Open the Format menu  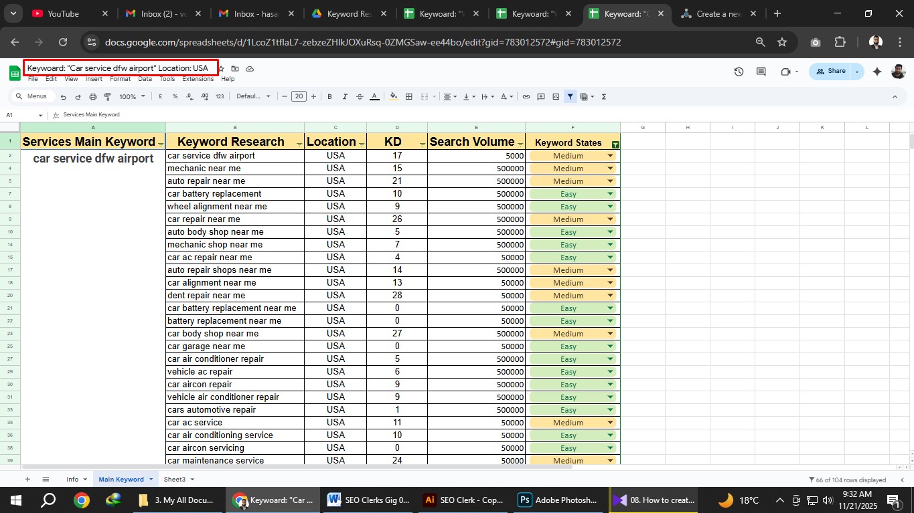pos(121,79)
